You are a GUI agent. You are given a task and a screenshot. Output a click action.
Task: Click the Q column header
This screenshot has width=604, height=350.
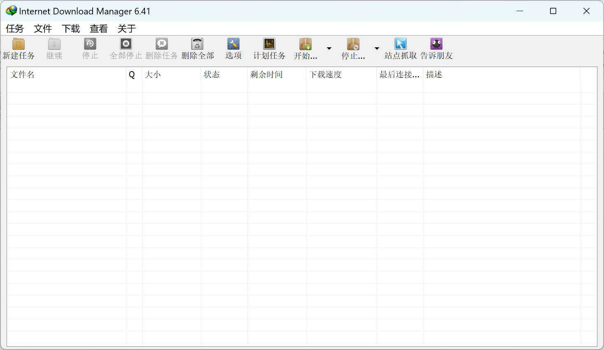[x=134, y=74]
